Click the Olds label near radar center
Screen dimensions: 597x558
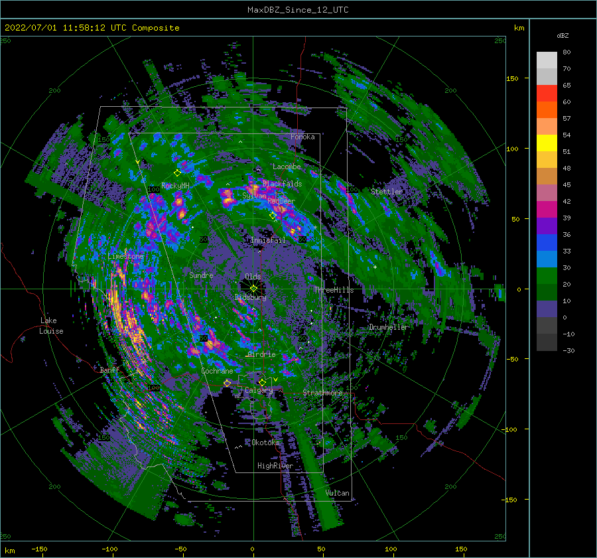point(253,277)
